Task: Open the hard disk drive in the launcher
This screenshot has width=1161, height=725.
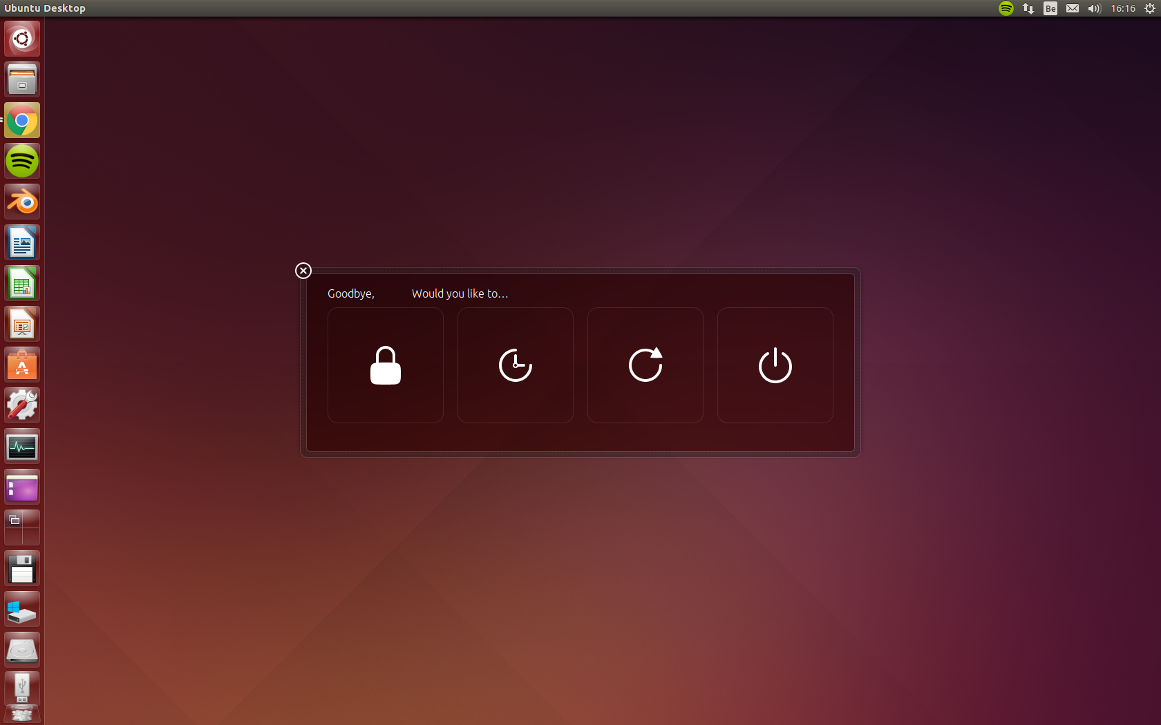Action: (x=22, y=650)
